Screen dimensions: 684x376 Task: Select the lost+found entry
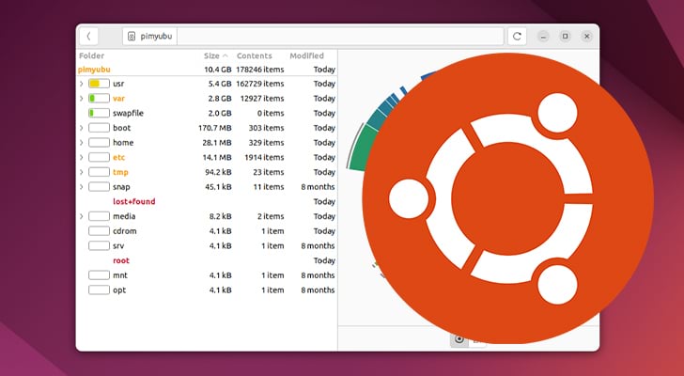(134, 201)
